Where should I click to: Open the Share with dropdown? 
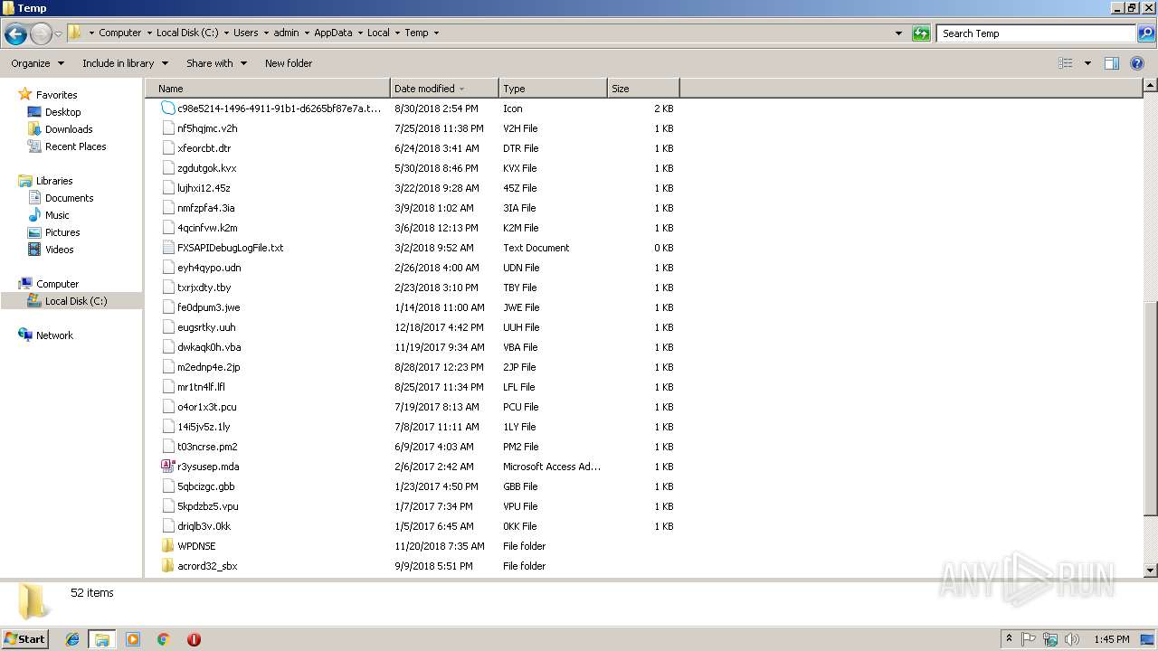click(216, 63)
